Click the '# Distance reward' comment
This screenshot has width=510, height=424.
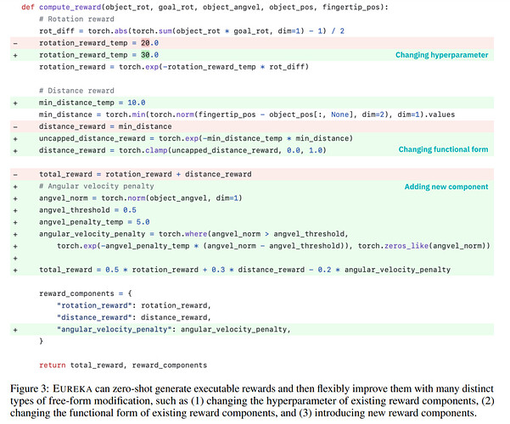(x=76, y=91)
